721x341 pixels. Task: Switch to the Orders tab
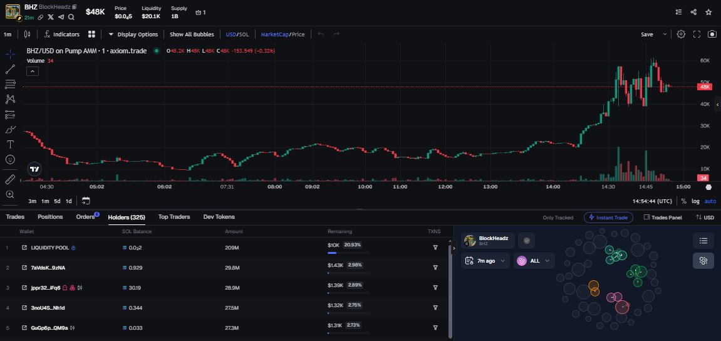pyautogui.click(x=86, y=217)
